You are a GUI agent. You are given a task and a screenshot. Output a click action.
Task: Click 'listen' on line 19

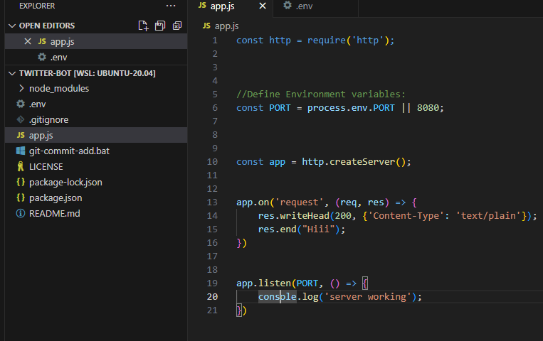pos(275,283)
